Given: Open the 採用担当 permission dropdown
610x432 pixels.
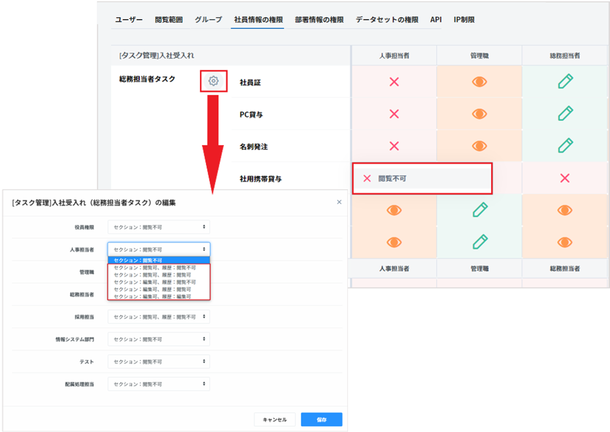Looking at the screenshot, I should [159, 317].
